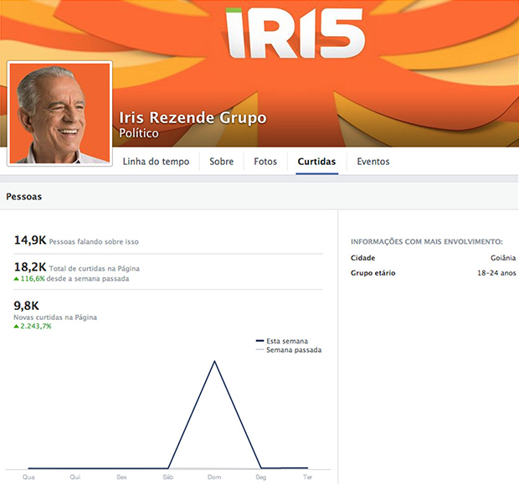
Task: Click the gray Semana passada legend marker
Action: click(x=259, y=350)
